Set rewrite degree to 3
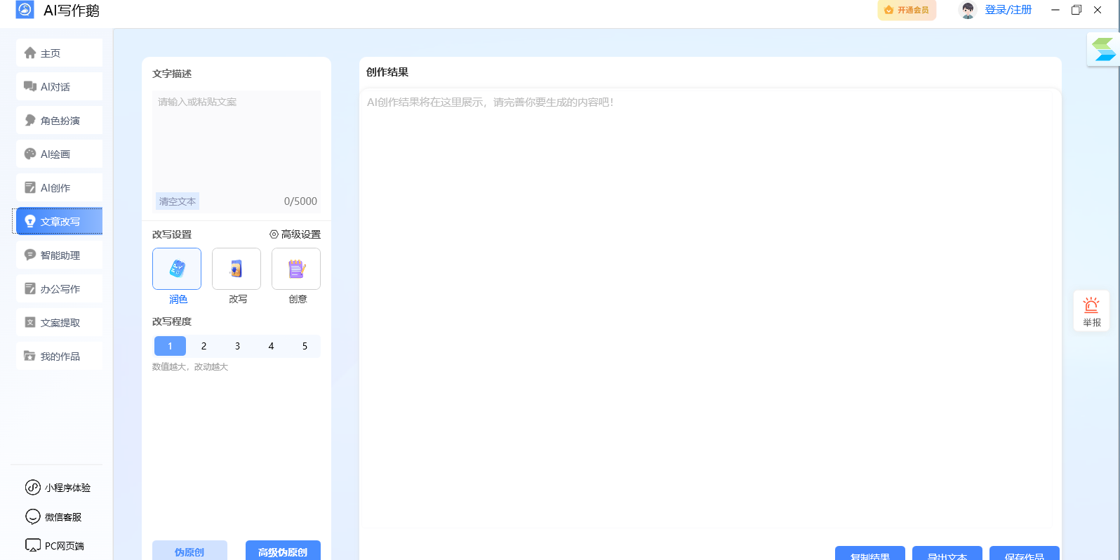The height and width of the screenshot is (560, 1120). (x=237, y=346)
